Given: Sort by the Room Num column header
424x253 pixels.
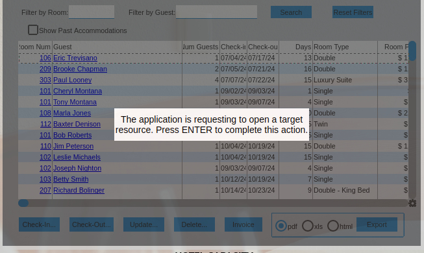Looking at the screenshot, I should click(x=35, y=47).
